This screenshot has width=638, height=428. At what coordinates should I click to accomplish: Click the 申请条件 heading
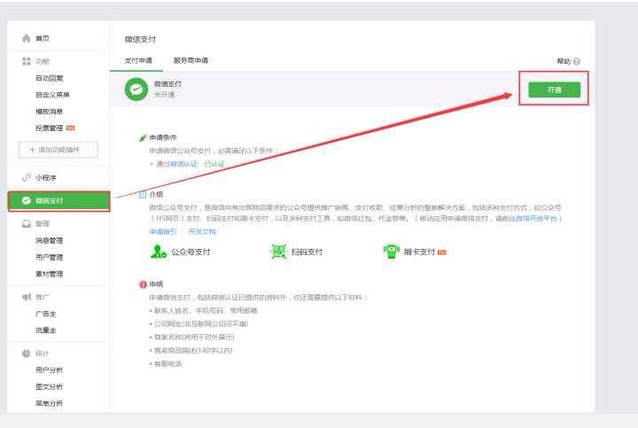click(x=163, y=138)
